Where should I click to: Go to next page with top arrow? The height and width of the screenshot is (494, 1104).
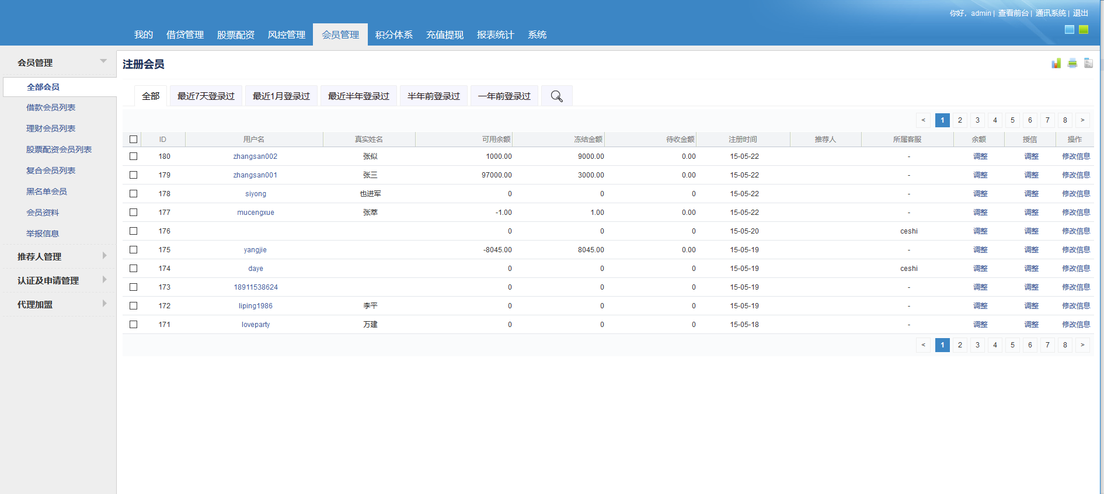click(x=1082, y=120)
